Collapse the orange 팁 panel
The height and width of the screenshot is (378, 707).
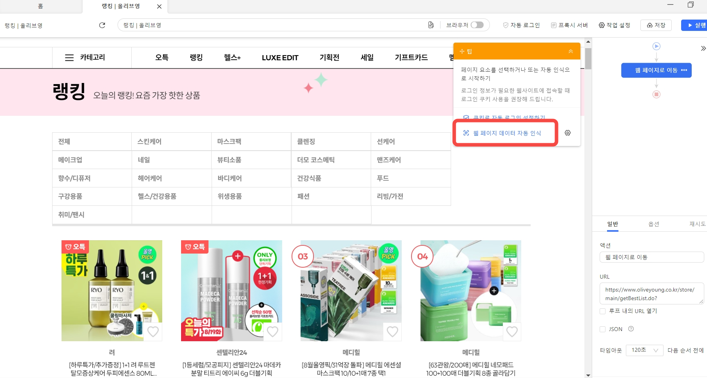pos(571,51)
